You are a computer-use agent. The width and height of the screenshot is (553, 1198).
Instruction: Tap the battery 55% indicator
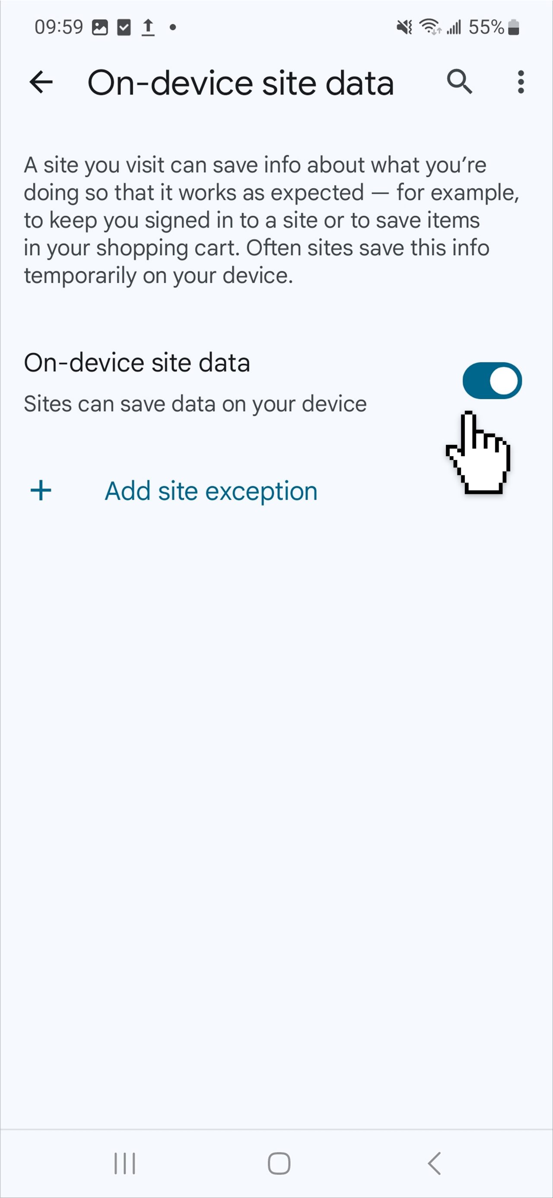(x=493, y=27)
